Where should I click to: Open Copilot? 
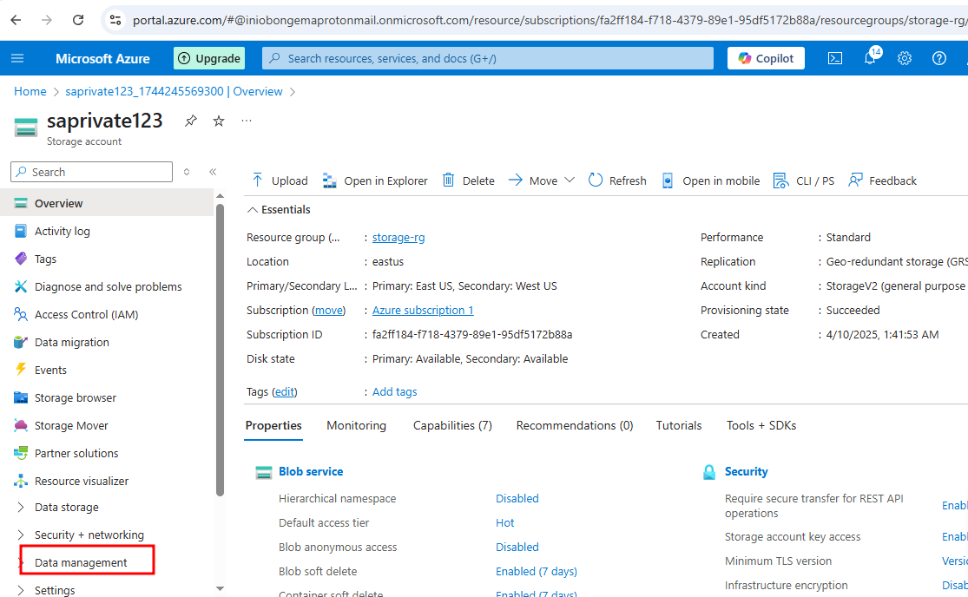(x=766, y=59)
